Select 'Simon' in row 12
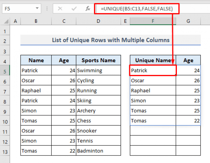 pyautogui.click(x=36, y=141)
